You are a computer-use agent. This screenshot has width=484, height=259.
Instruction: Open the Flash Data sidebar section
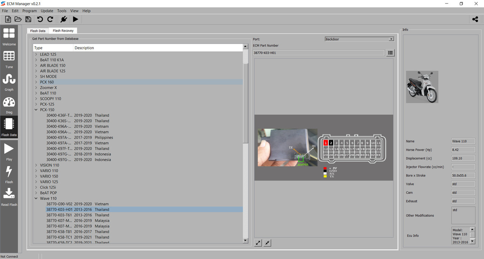click(x=9, y=127)
